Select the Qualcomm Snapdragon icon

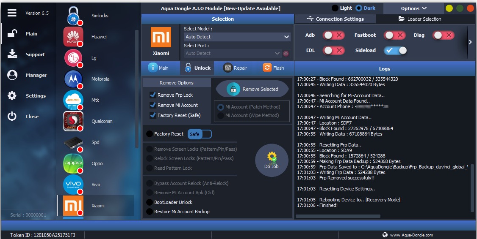pos(73,121)
